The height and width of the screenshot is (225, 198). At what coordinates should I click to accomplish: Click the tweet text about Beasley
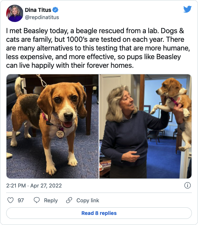point(98,48)
